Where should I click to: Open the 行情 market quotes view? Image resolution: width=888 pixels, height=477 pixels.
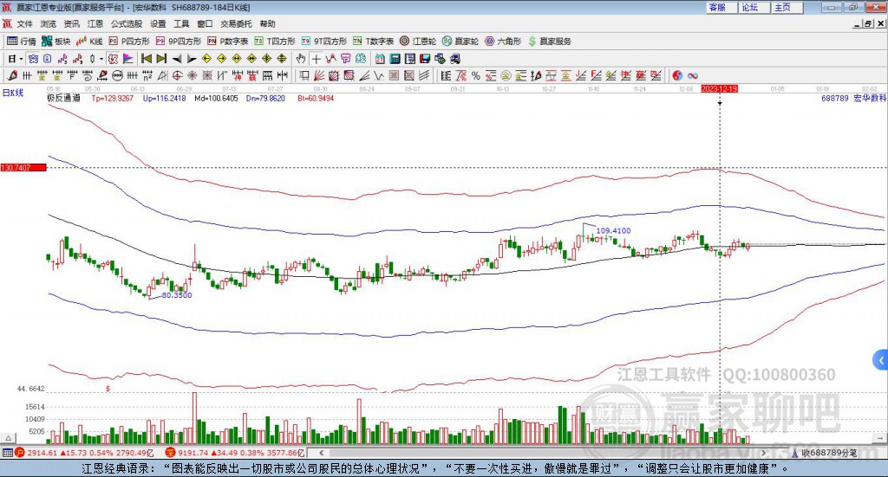22,42
